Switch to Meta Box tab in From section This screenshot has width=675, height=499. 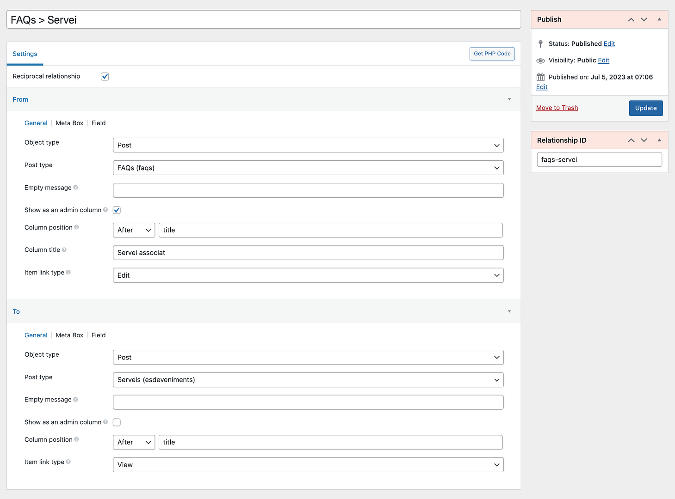pyautogui.click(x=69, y=123)
